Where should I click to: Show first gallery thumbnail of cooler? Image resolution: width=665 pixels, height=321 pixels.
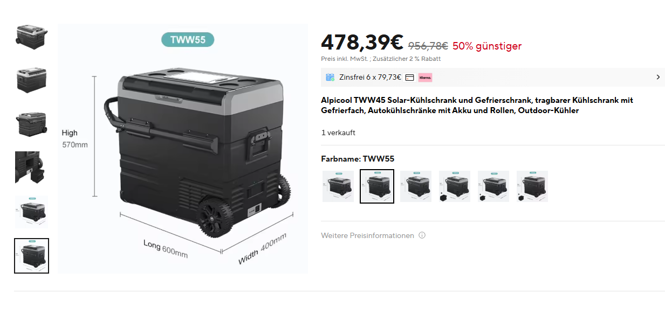pos(31,35)
